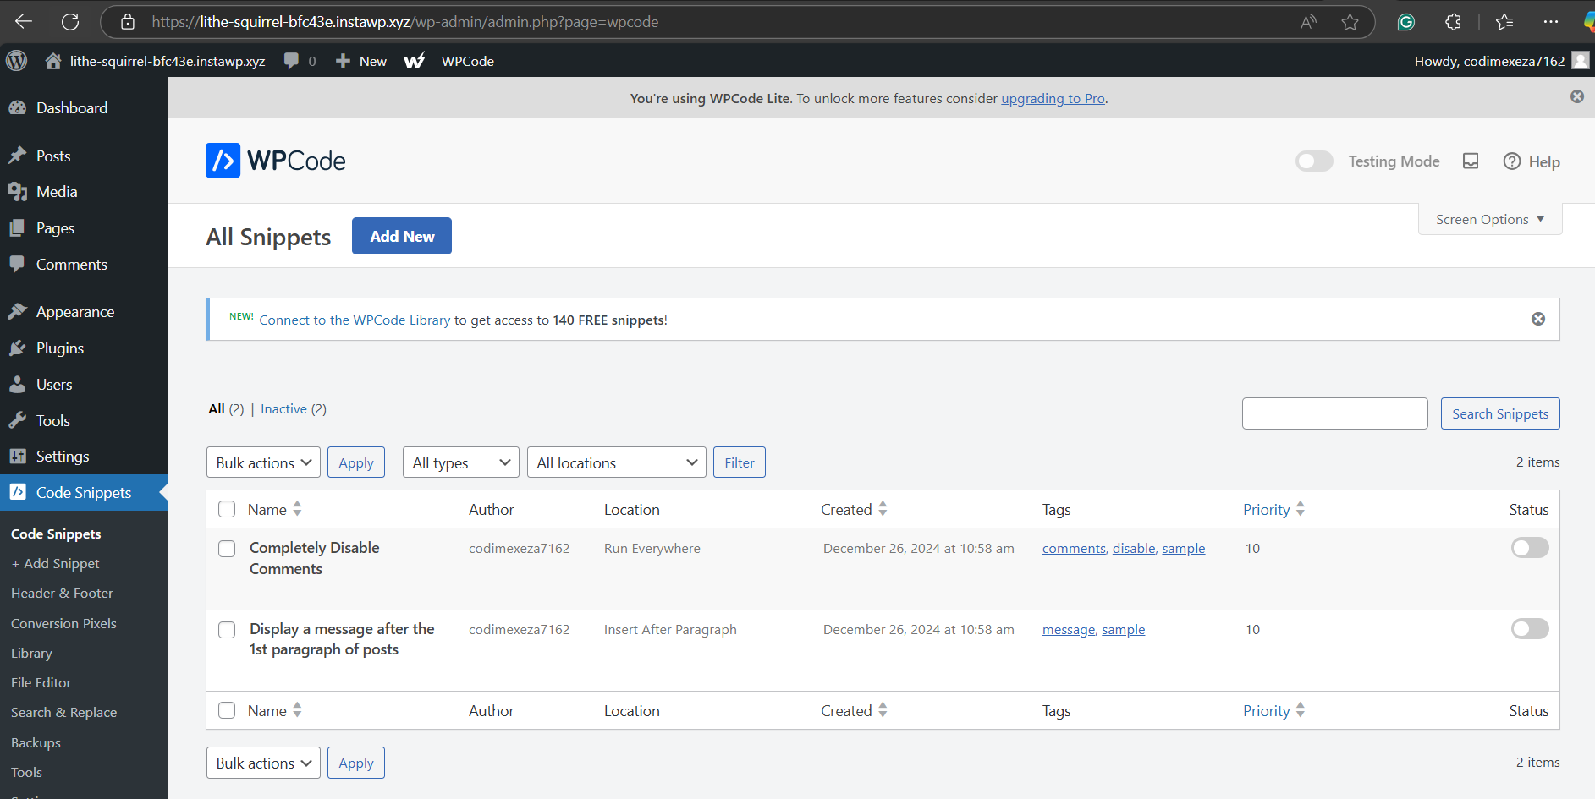1595x799 pixels.
Task: Open Library submenu item
Action: point(31,654)
